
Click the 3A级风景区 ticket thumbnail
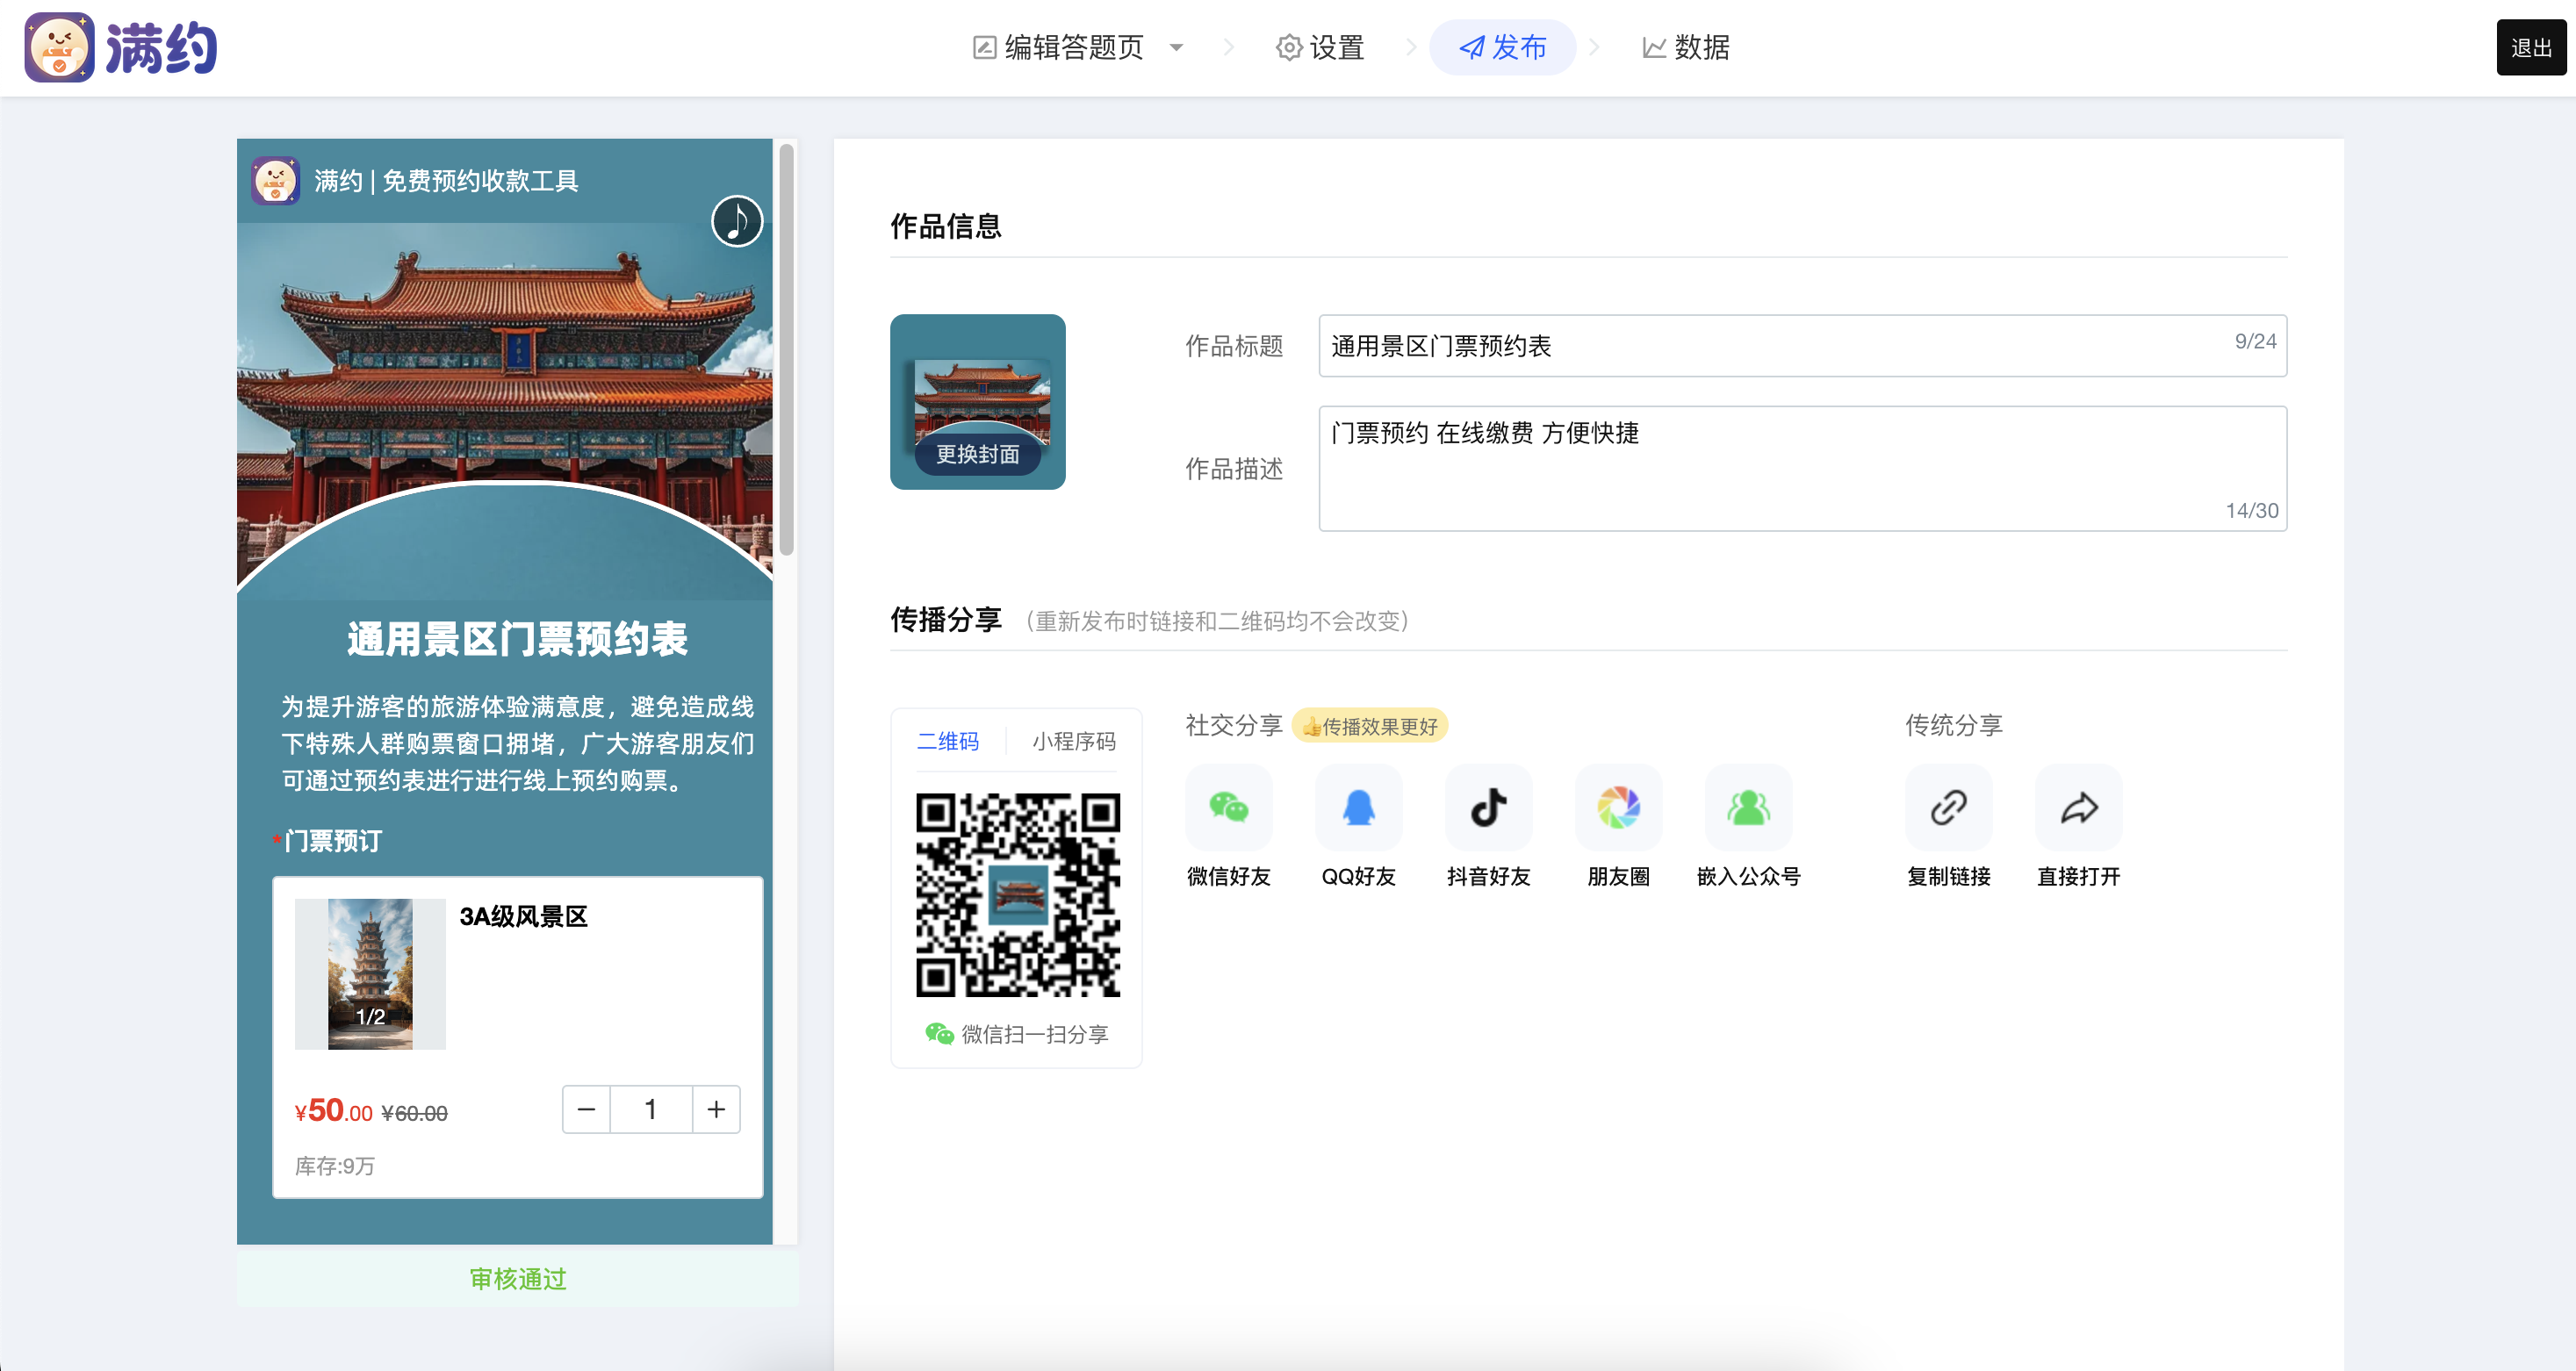pyautogui.click(x=370, y=973)
